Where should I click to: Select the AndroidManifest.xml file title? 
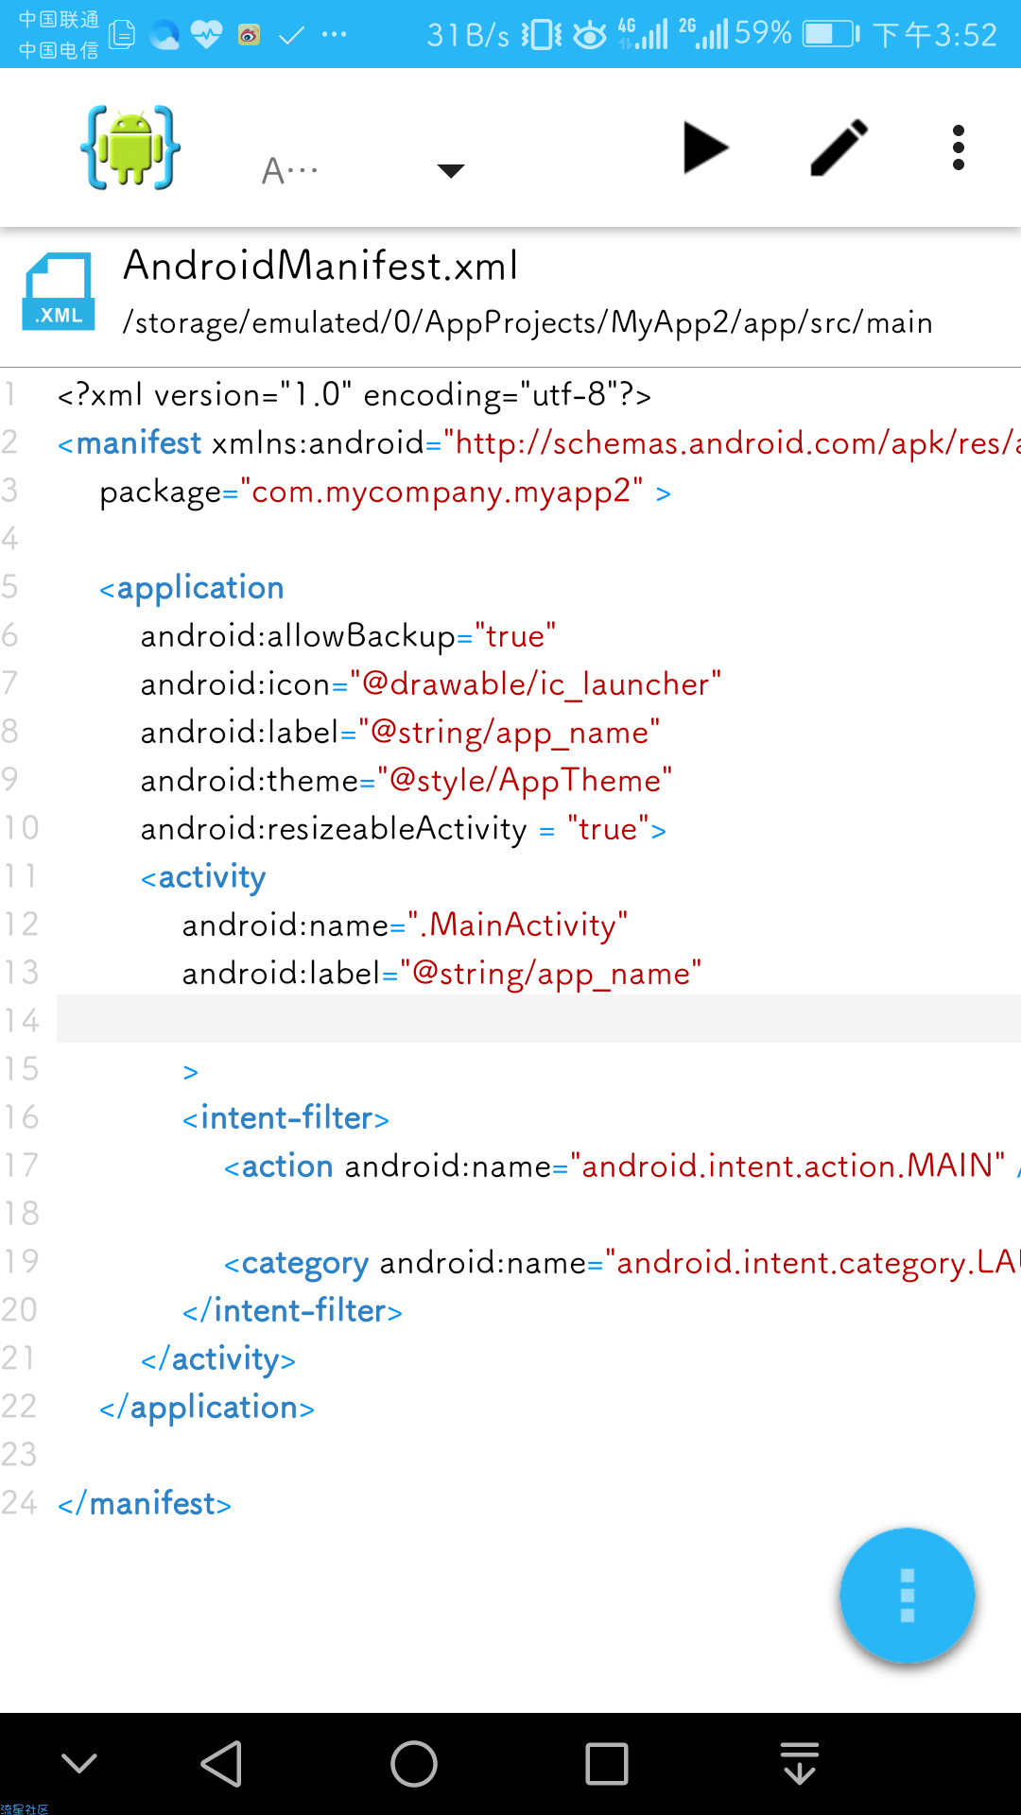(x=320, y=266)
